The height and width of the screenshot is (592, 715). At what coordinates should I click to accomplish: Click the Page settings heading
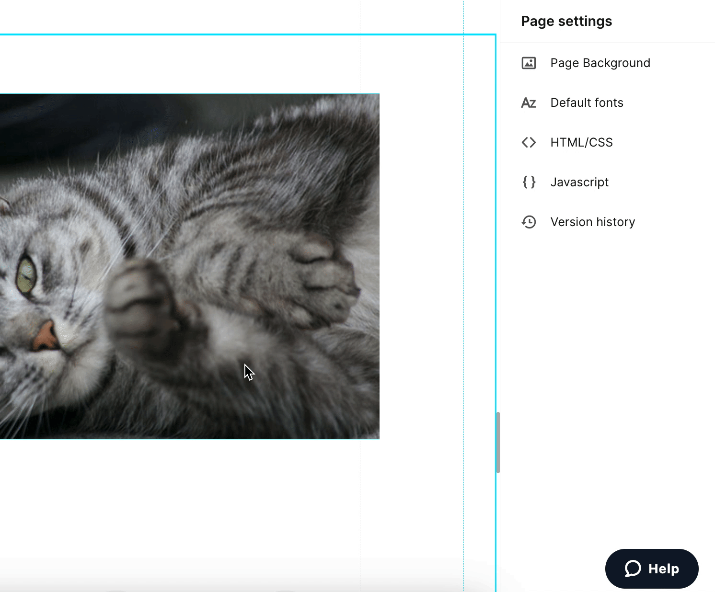tap(566, 21)
